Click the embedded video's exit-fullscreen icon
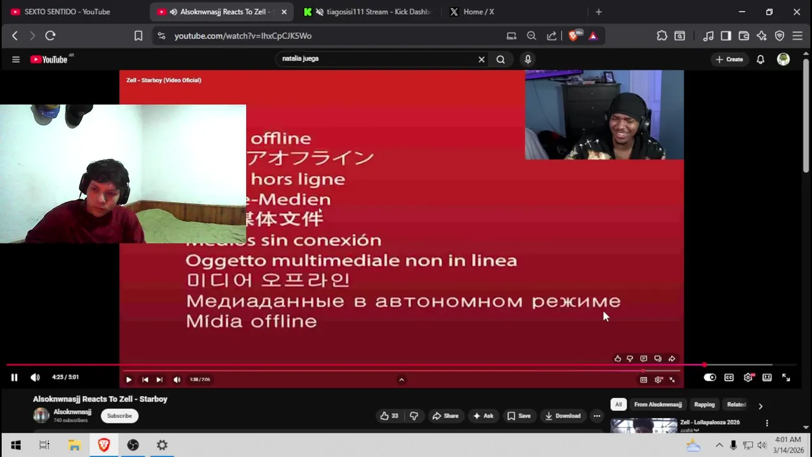 coord(672,380)
